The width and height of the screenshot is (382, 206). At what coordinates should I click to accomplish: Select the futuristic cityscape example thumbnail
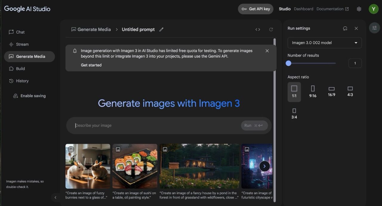257,166
